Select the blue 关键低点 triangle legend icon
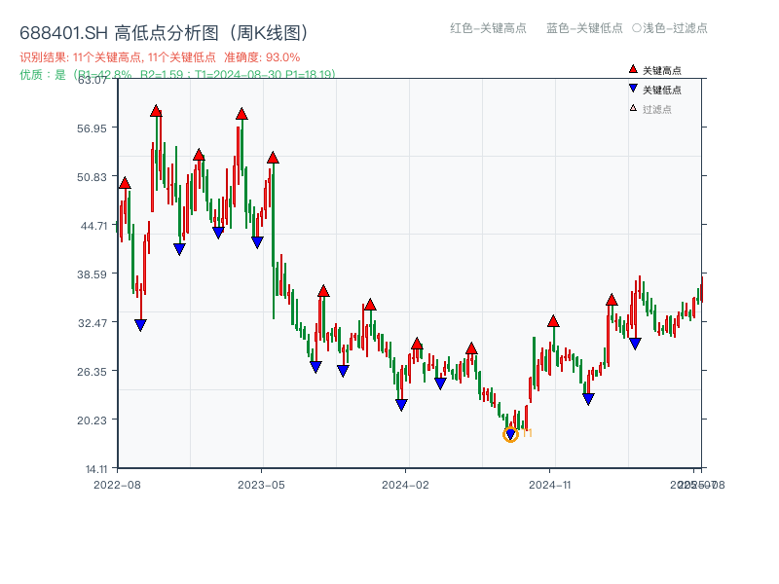Viewport: 779px width, 584px height. point(634,87)
